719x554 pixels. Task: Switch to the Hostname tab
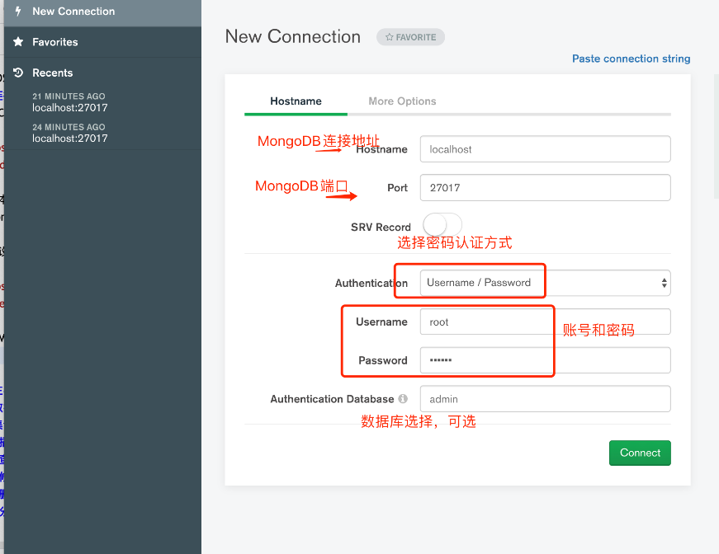click(x=296, y=101)
